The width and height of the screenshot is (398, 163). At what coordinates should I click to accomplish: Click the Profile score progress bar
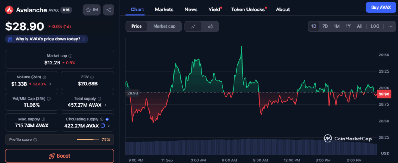click(x=88, y=140)
